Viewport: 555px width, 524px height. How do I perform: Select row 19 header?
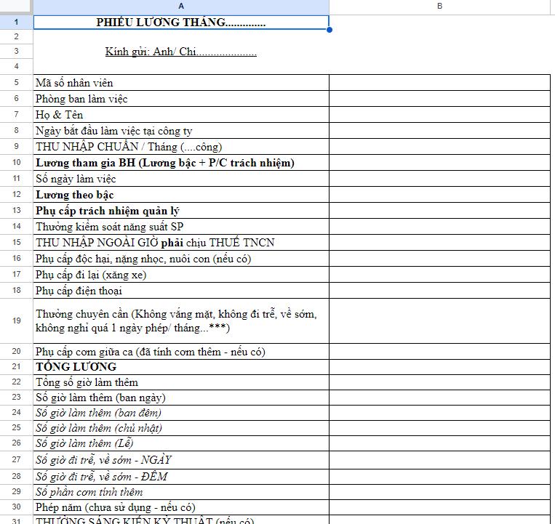click(16, 321)
